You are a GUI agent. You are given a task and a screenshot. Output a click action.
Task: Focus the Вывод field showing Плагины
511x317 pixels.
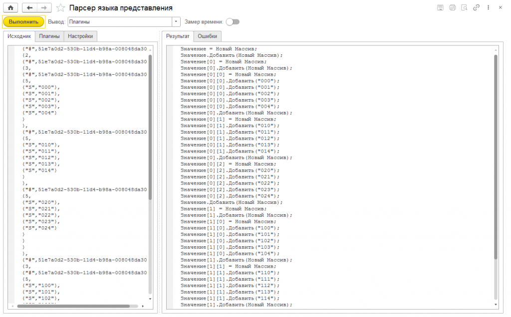pos(120,22)
